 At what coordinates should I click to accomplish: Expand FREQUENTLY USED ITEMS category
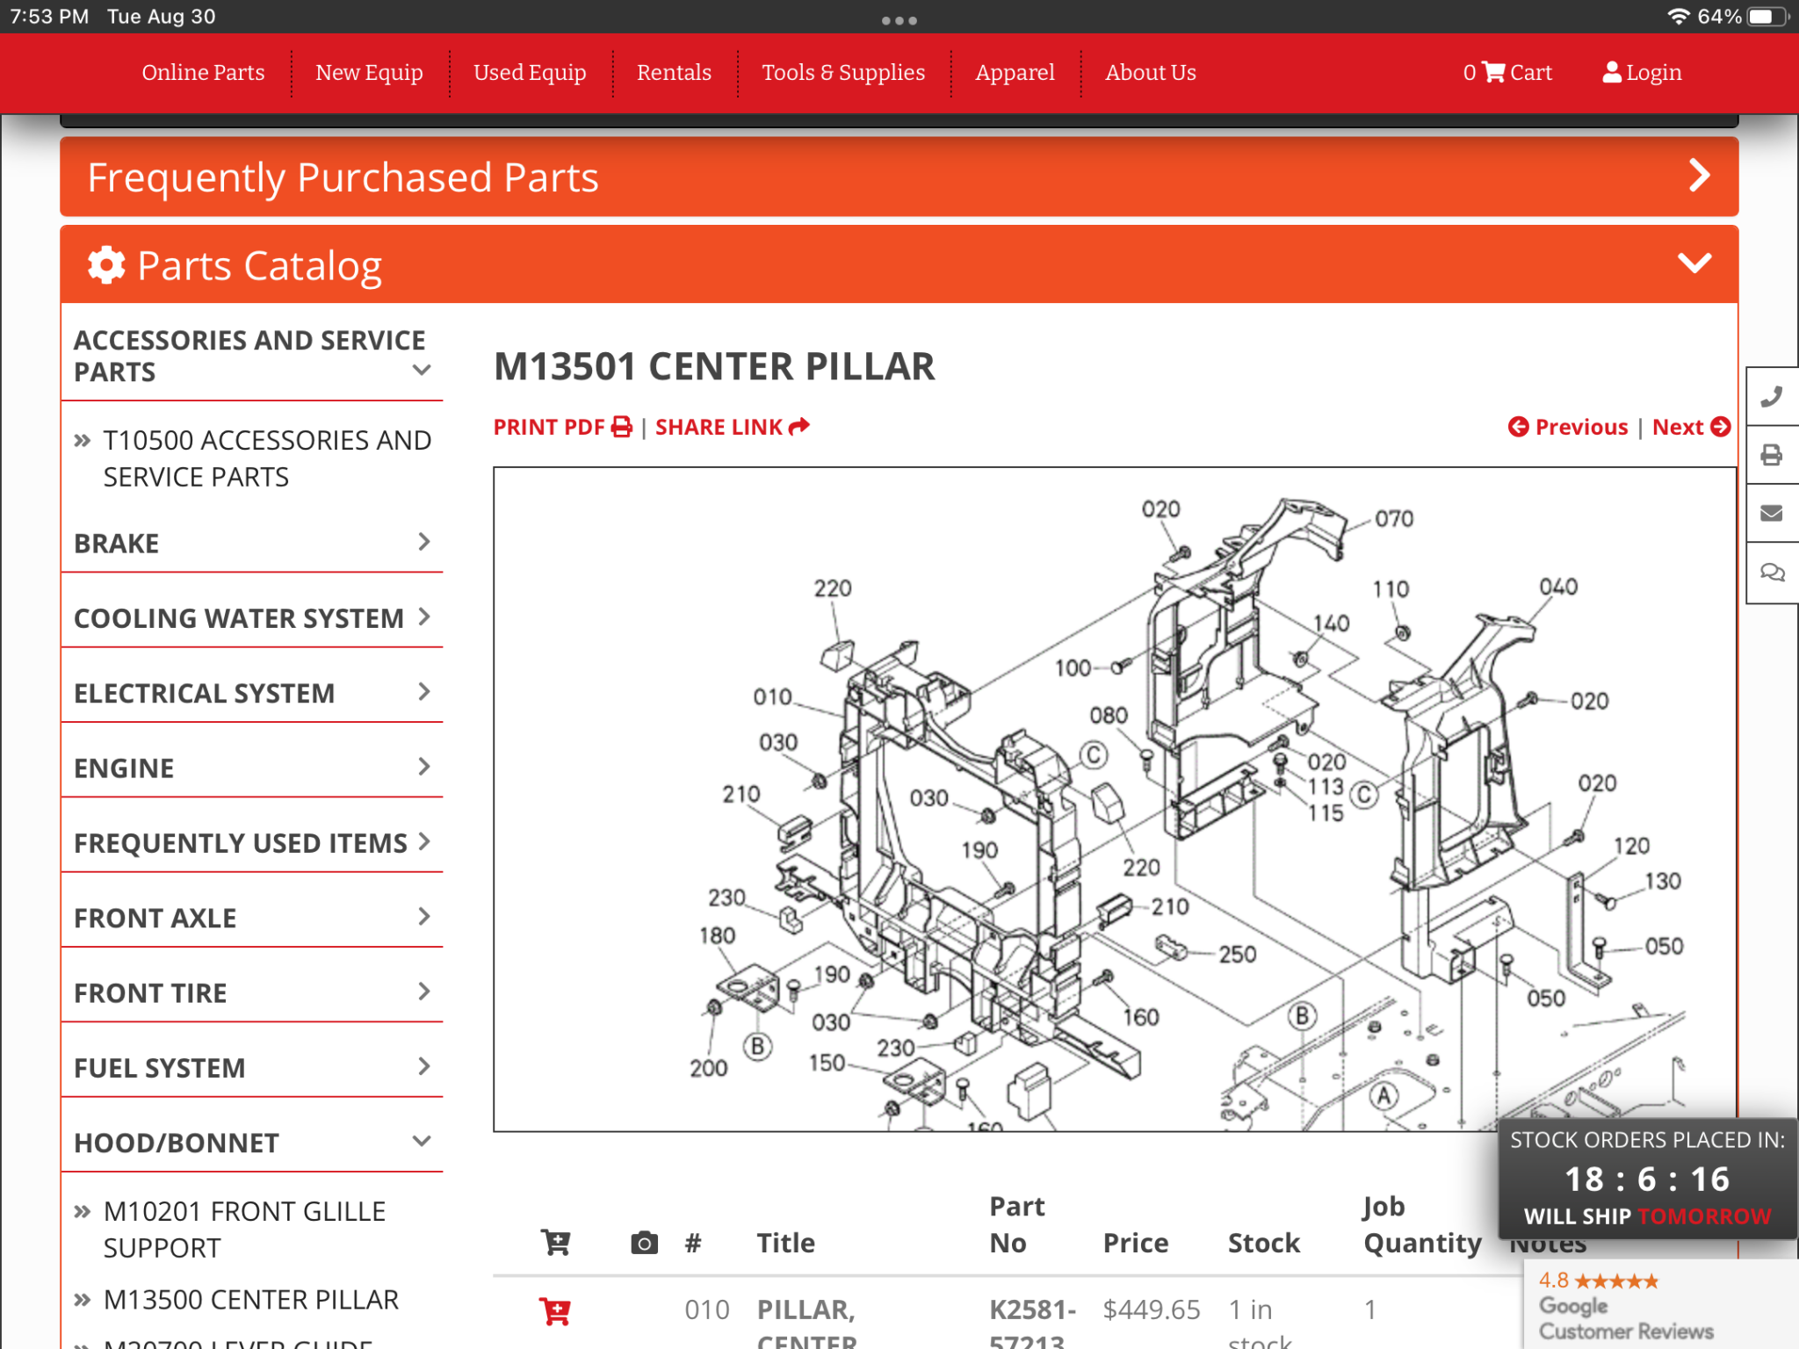pyautogui.click(x=251, y=842)
